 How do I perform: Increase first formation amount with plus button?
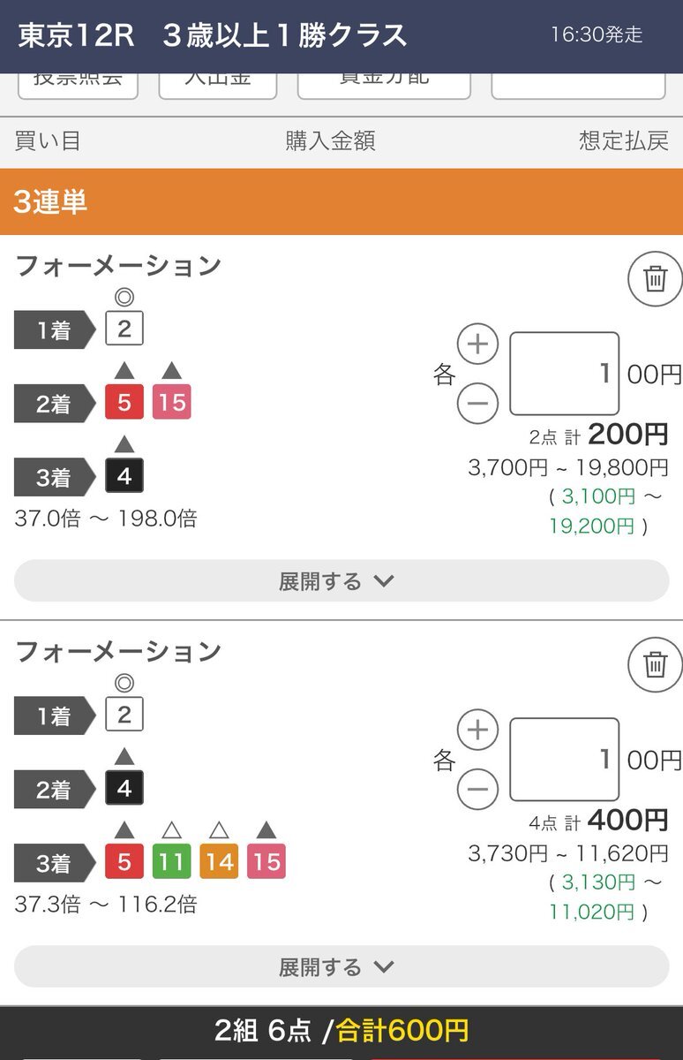(477, 344)
